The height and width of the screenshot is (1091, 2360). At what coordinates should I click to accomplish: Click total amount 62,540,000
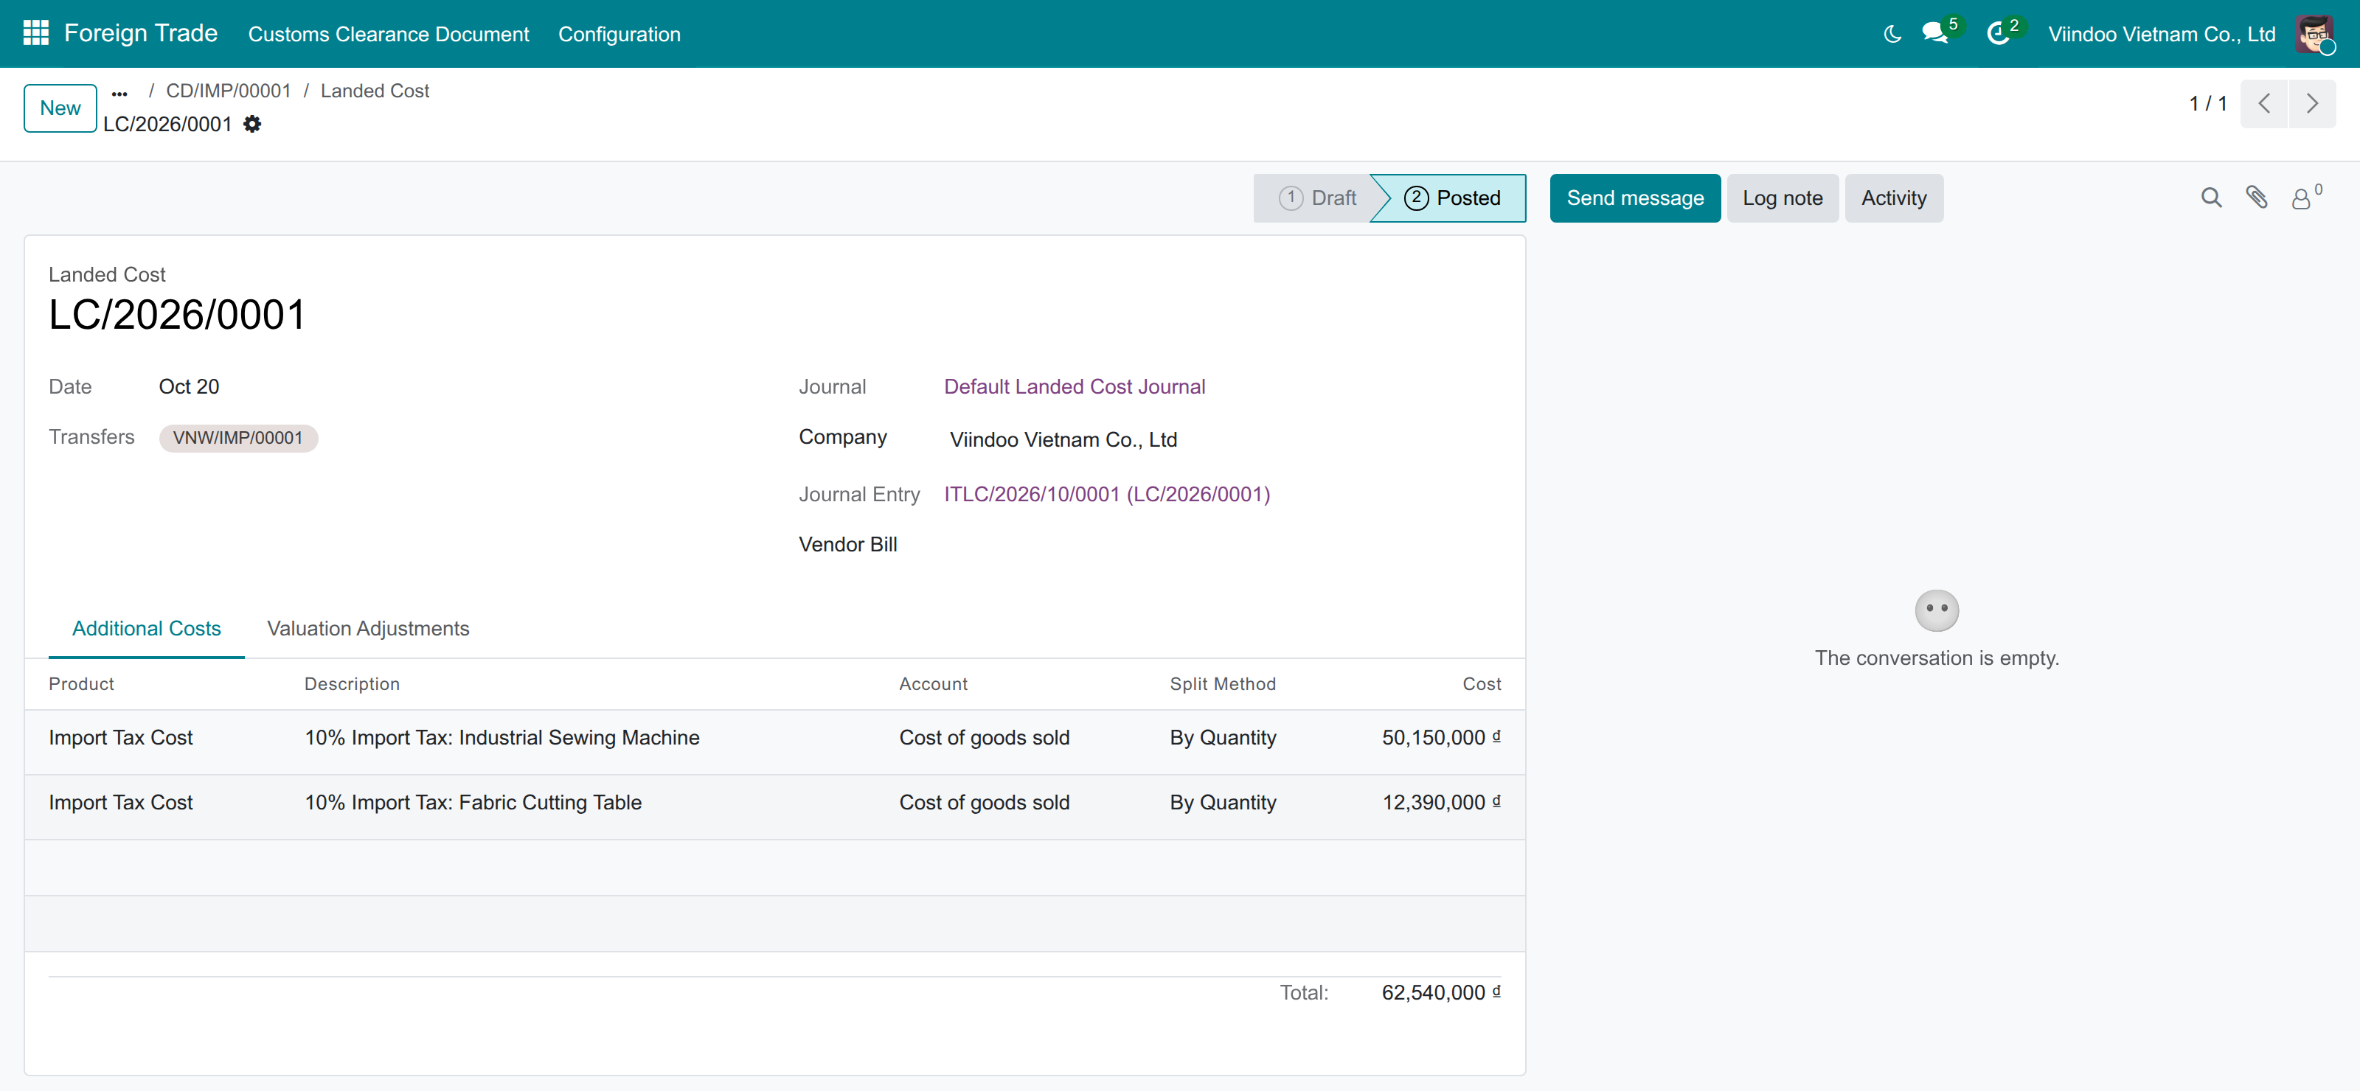coord(1440,992)
